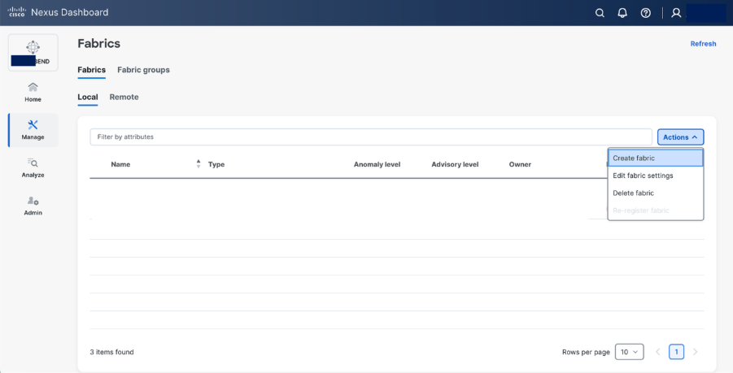Viewport: 733px width, 373px height.
Task: Switch to the Remote sub-tab
Action: 124,97
